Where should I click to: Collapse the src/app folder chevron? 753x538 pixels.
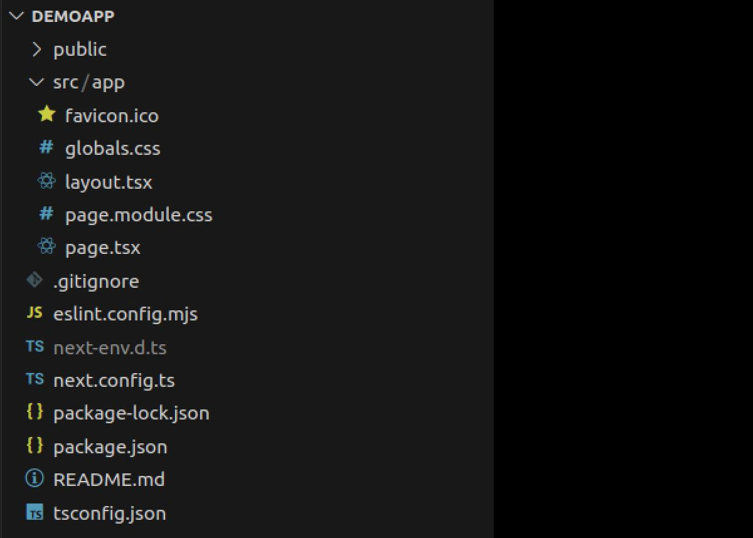(38, 82)
